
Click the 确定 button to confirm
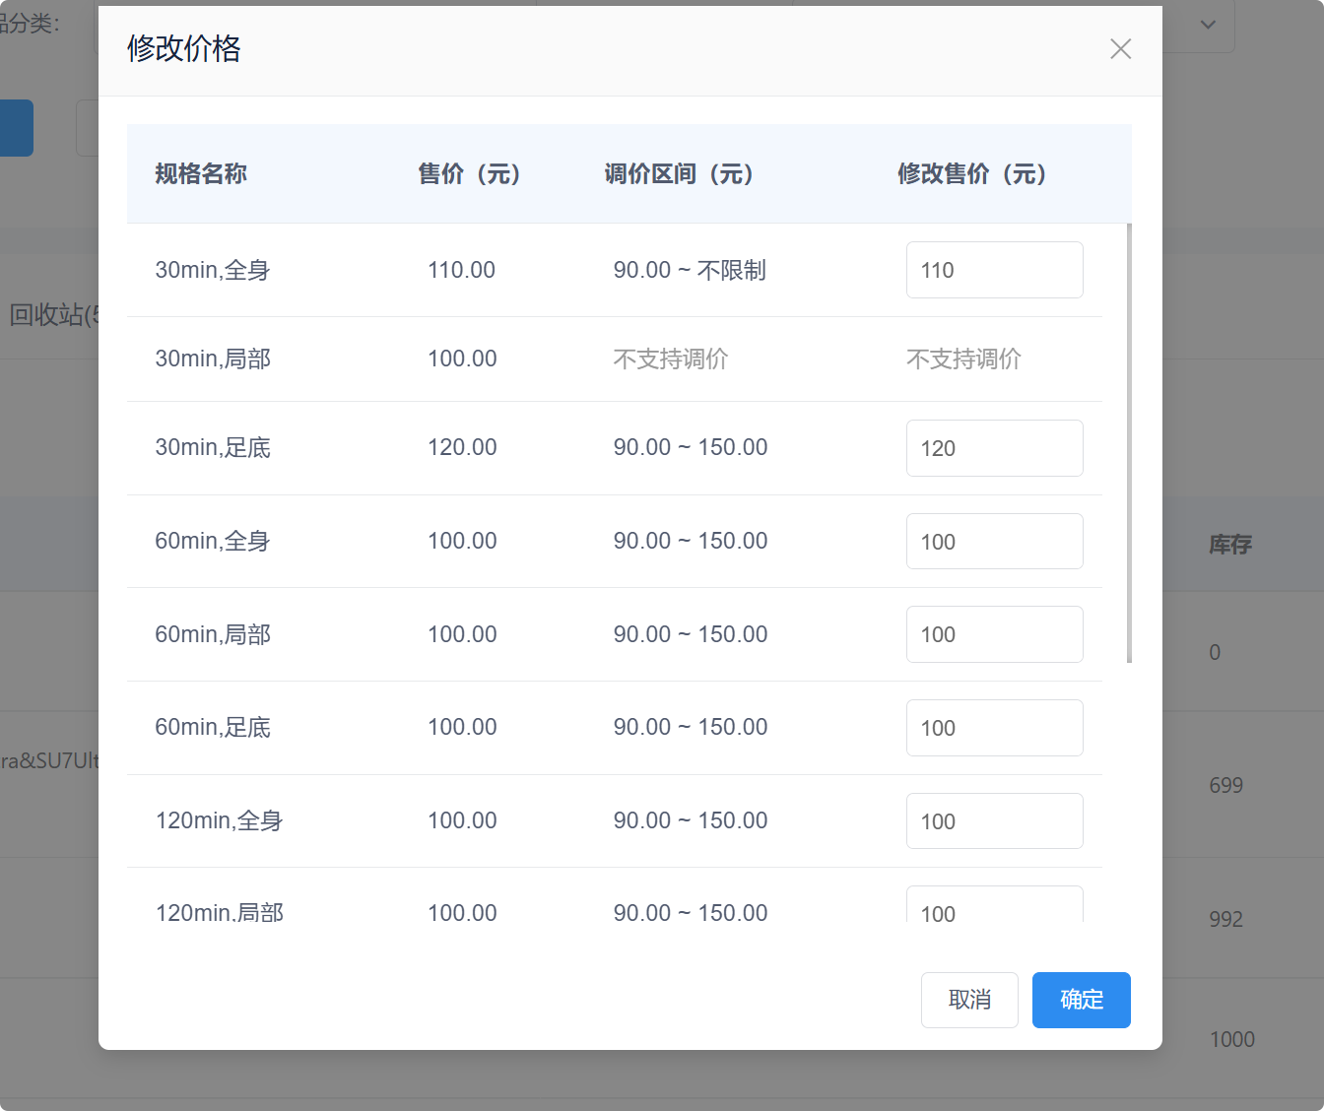click(1081, 1000)
